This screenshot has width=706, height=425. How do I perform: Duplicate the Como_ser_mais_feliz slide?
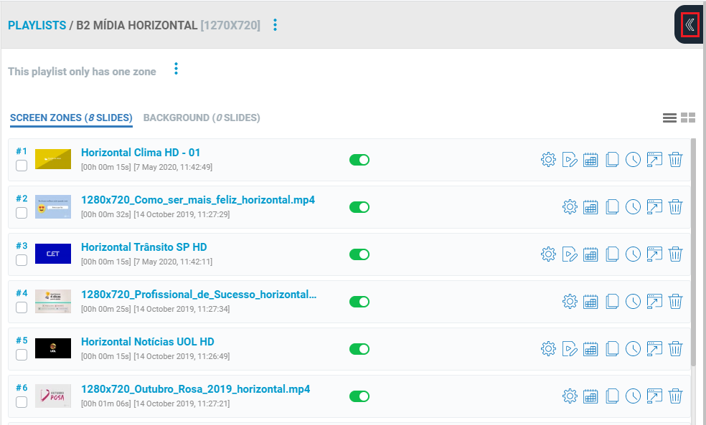(612, 207)
